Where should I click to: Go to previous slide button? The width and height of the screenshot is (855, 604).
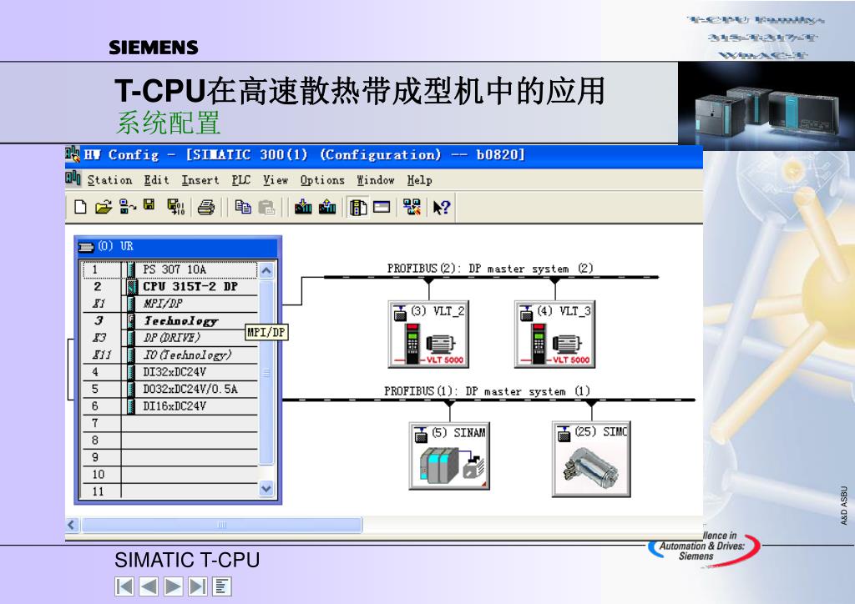coord(149,586)
